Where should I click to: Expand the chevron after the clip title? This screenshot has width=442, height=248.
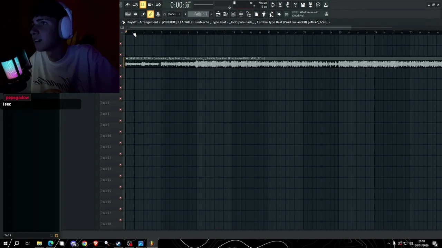point(329,22)
